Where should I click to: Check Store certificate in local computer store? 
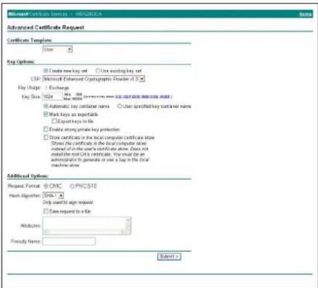(46, 137)
